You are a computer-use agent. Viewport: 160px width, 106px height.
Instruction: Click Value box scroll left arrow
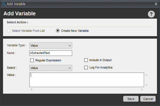[x=32, y=89]
